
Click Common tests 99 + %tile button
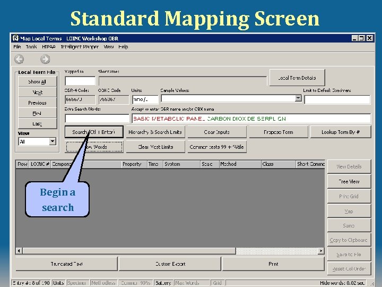click(x=217, y=147)
